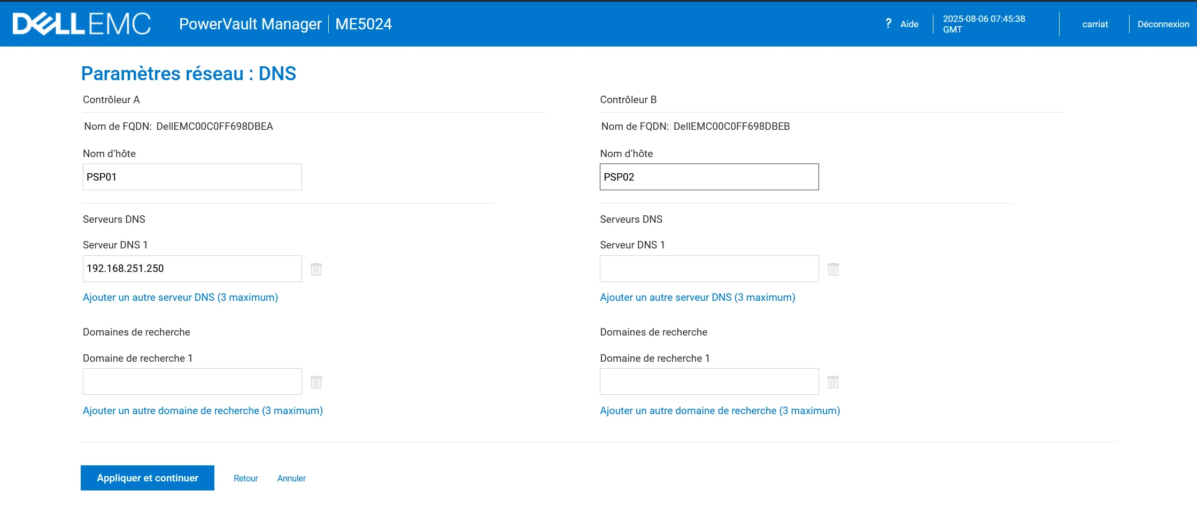
Task: Click into Controller B hostname field PSP02
Action: pos(709,177)
